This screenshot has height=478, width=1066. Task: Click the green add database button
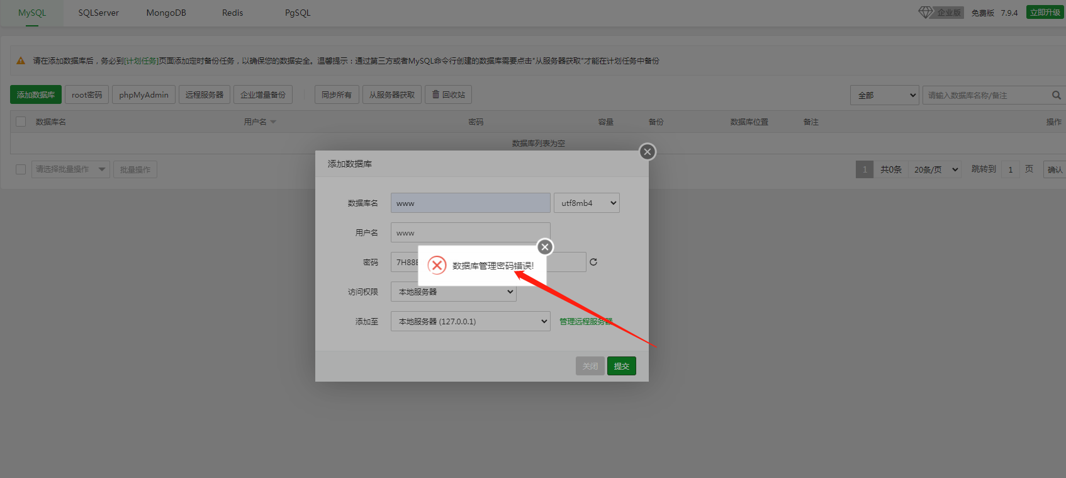click(x=36, y=94)
